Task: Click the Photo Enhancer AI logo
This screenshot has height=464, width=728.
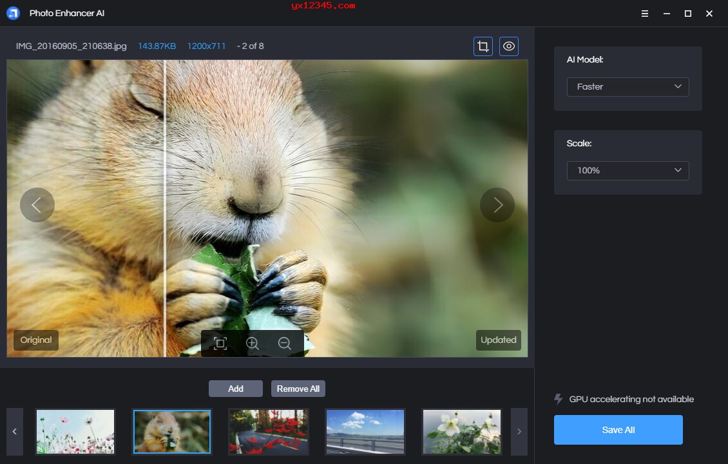Action: pos(14,13)
